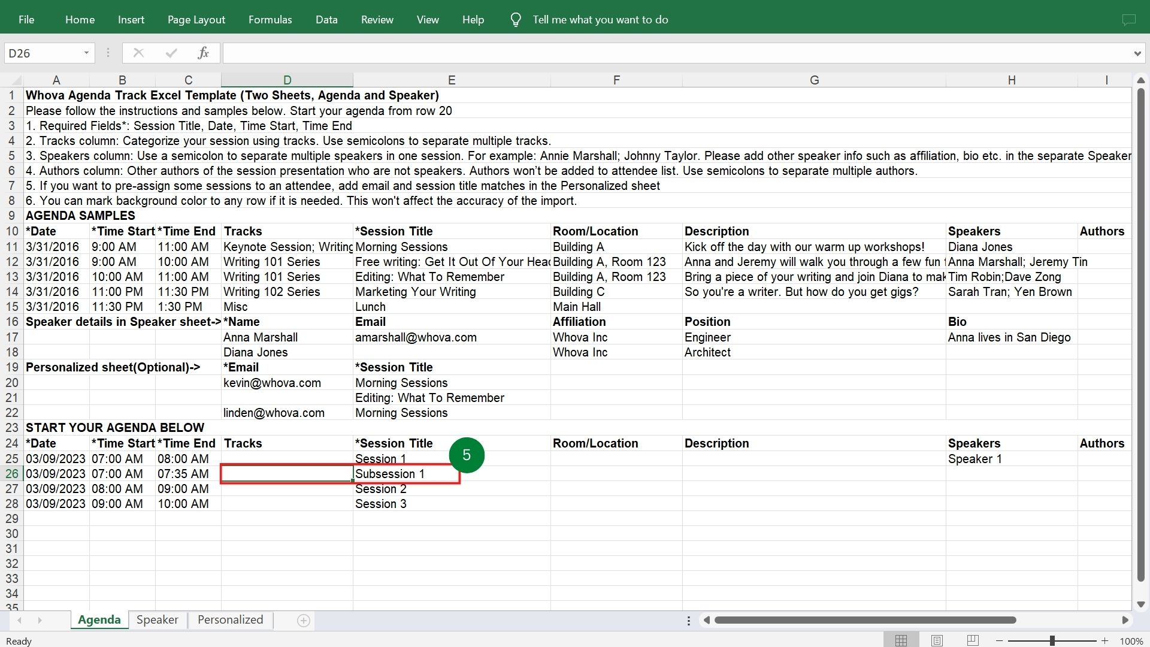Open the View ribbon tab
The image size is (1150, 647).
pyautogui.click(x=428, y=20)
